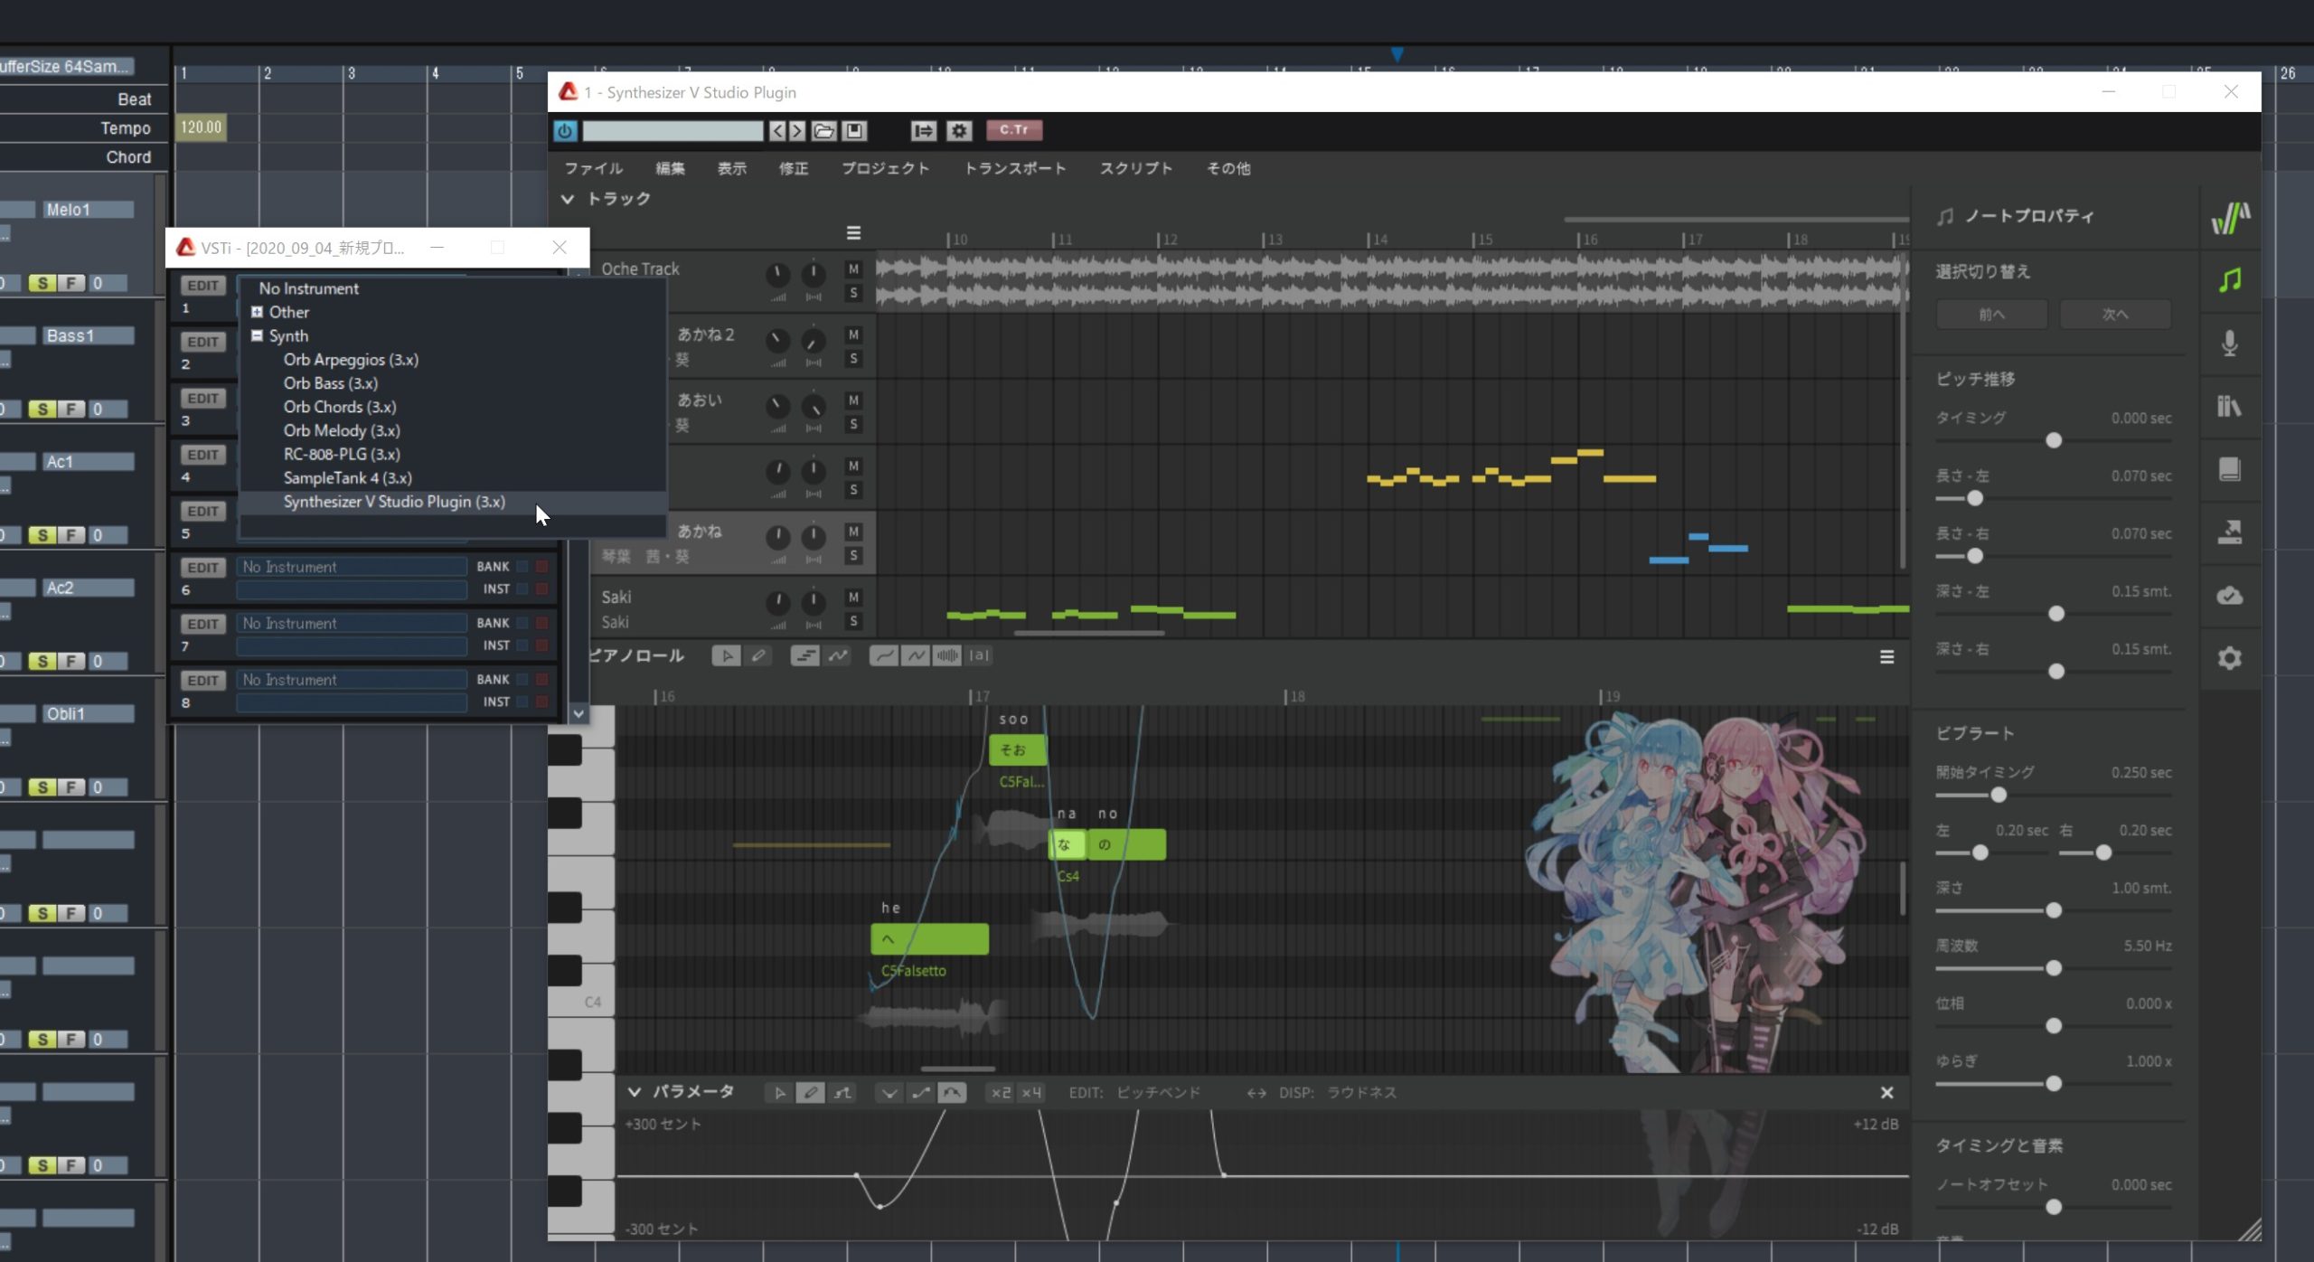The width and height of the screenshot is (2314, 1262).
Task: Click the C.Tr button
Action: (x=1013, y=130)
